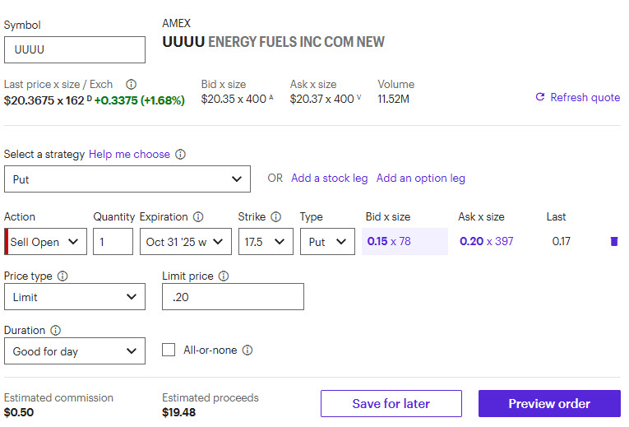Image resolution: width=629 pixels, height=427 pixels.
Task: Enable the All-or-none checkbox
Action: (x=169, y=350)
